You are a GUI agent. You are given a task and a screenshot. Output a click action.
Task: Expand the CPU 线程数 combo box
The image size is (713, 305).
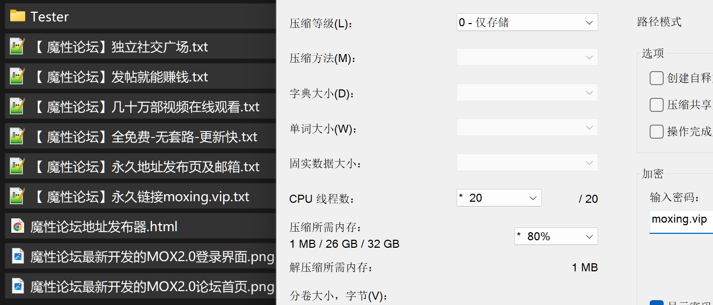[499, 198]
